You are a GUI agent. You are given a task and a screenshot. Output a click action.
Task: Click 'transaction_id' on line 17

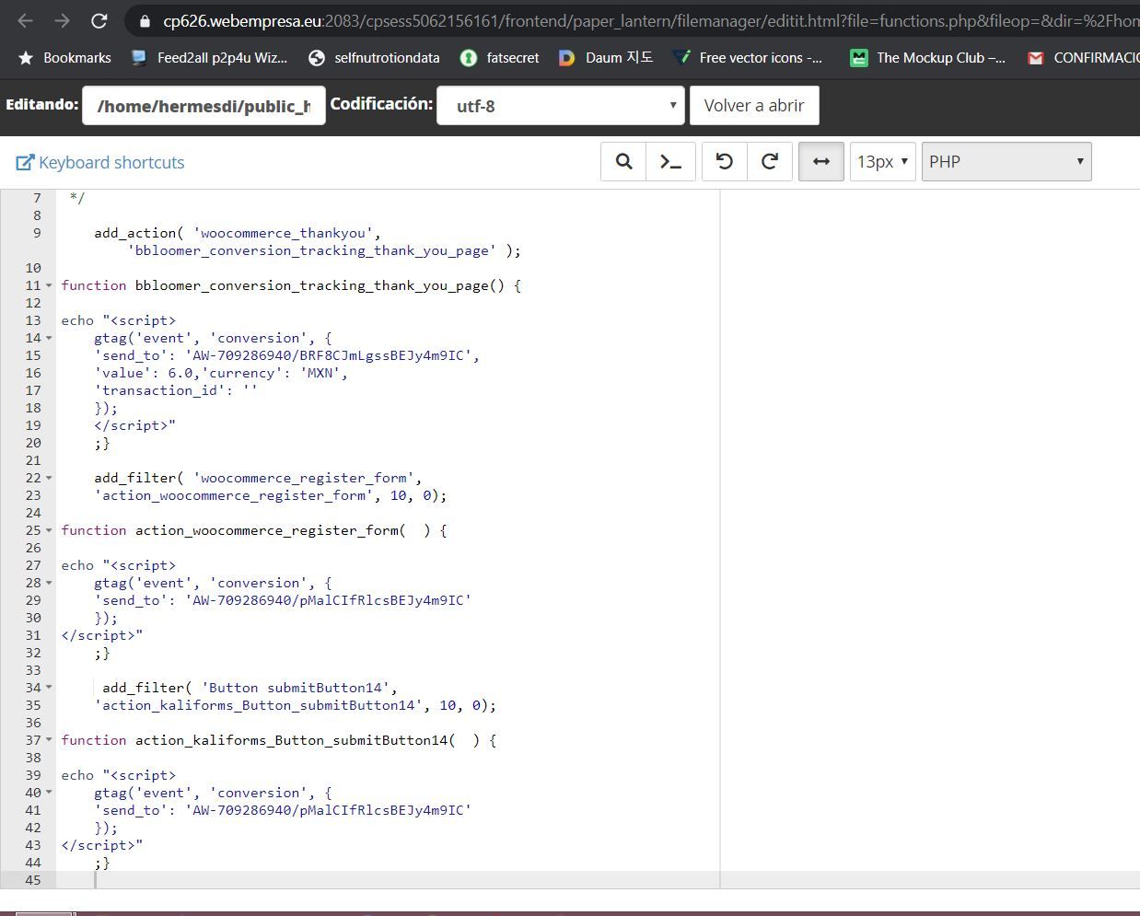[x=160, y=390]
